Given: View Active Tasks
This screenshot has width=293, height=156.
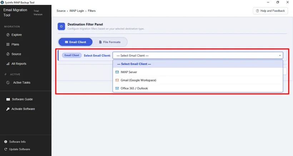Looking at the screenshot, I should pyautogui.click(x=21, y=82).
